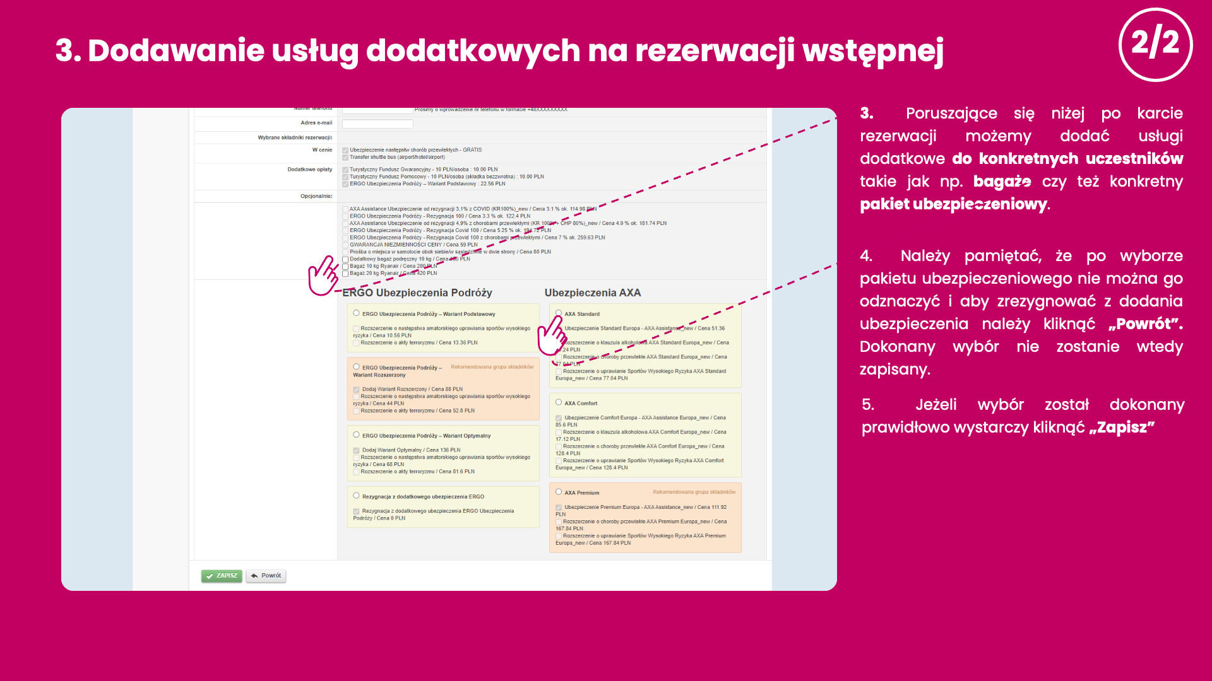Click the Powrót back button
Image resolution: width=1212 pixels, height=681 pixels.
(x=266, y=576)
